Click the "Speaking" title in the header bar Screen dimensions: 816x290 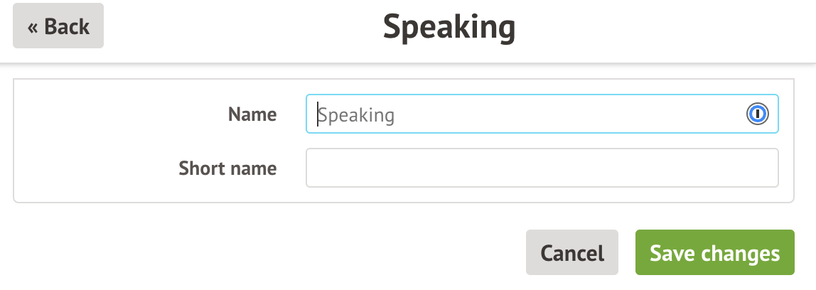(x=449, y=27)
